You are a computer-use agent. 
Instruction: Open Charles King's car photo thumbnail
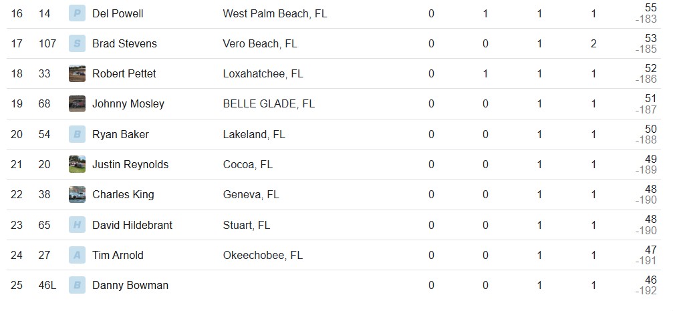(x=77, y=194)
